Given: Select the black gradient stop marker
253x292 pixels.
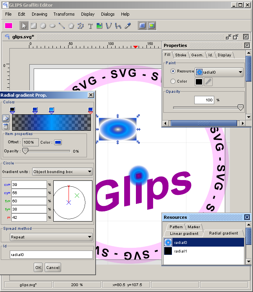Looking at the screenshot, I should point(12,111).
